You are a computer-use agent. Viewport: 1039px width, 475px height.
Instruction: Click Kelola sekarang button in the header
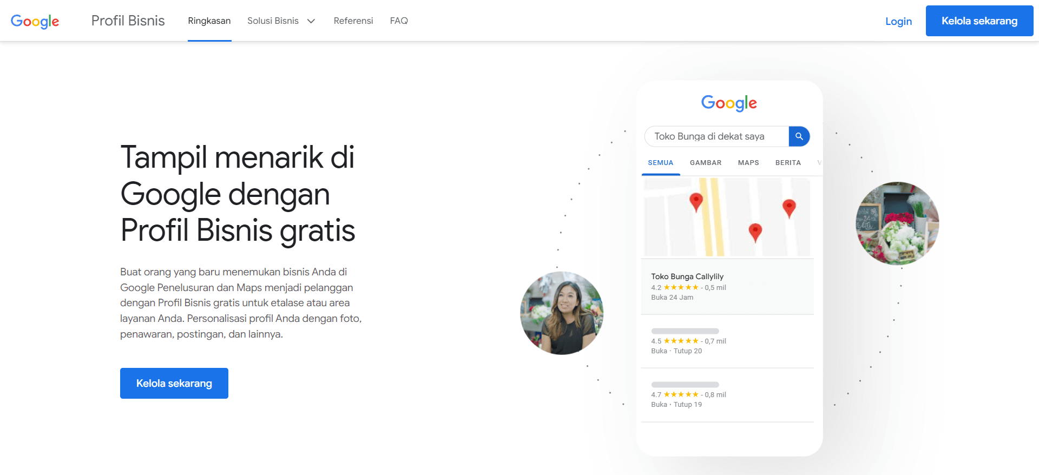[979, 21]
